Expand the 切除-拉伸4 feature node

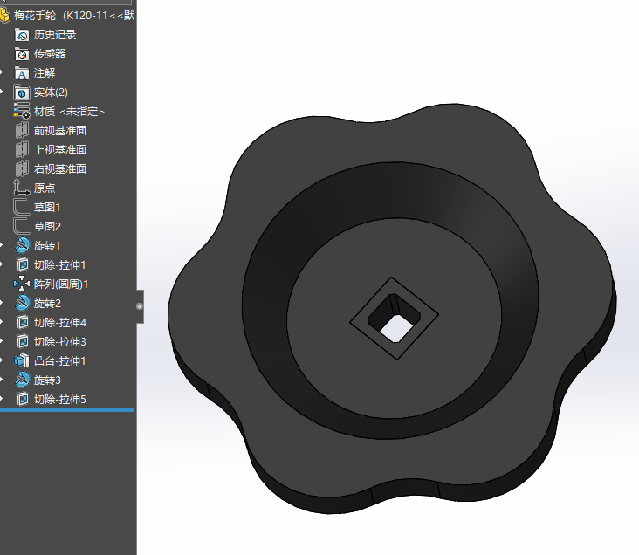2,322
